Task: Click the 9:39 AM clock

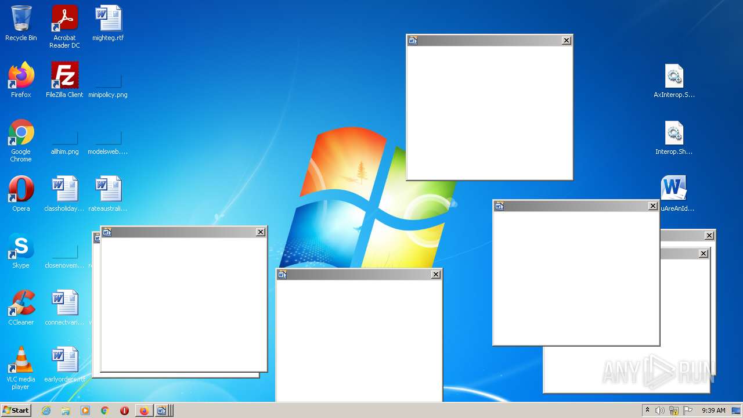Action: 713,410
